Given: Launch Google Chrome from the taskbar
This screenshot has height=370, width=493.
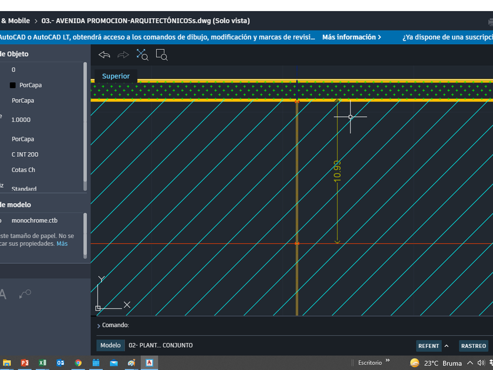Looking at the screenshot, I should 78,363.
